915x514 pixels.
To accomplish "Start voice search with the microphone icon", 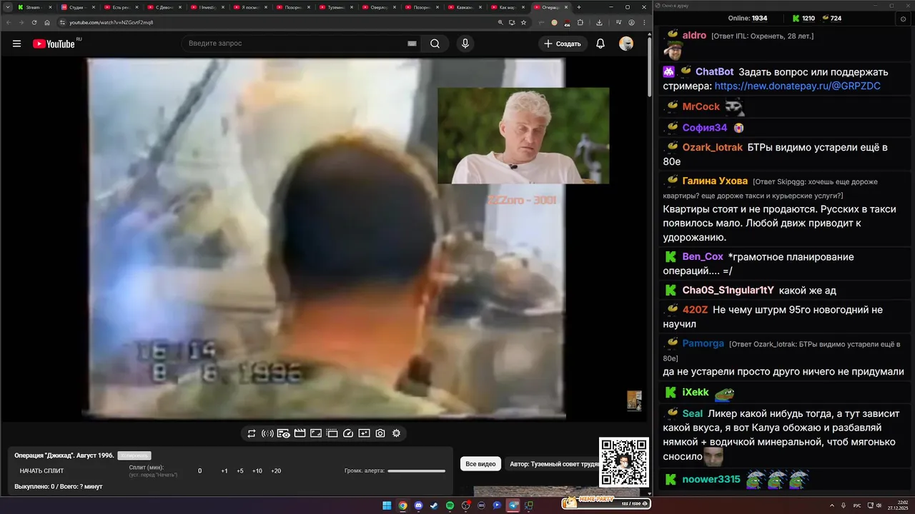I will (465, 44).
